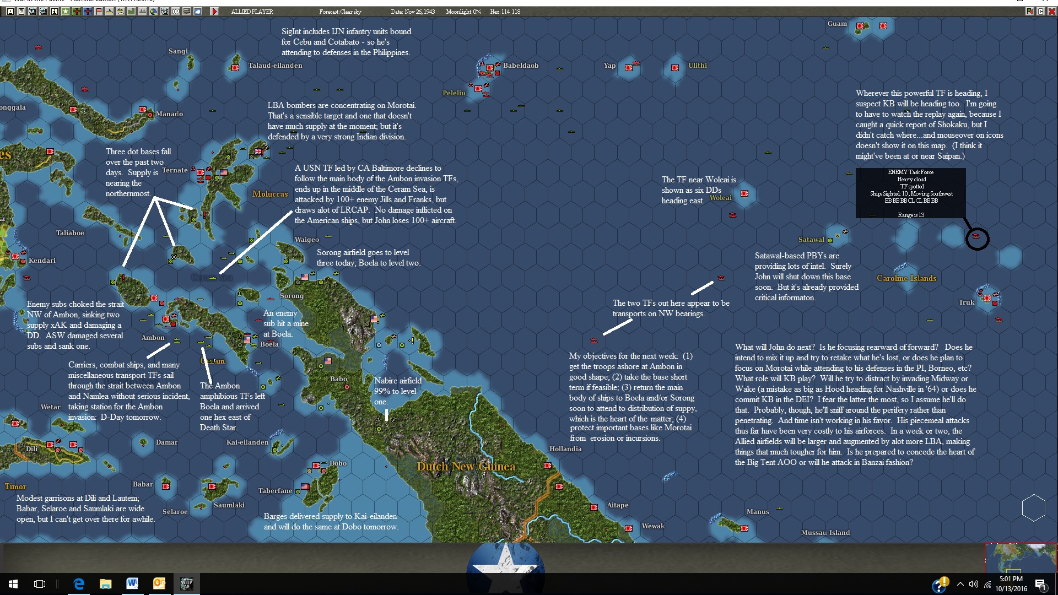Viewport: 1058px width, 595px height.
Task: Click the ENEMY Task Force tooltip
Action: click(x=910, y=193)
